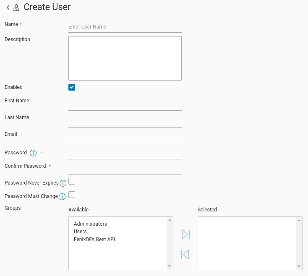Select Users in Available groups list
This screenshot has height=276, width=308.
(x=80, y=232)
